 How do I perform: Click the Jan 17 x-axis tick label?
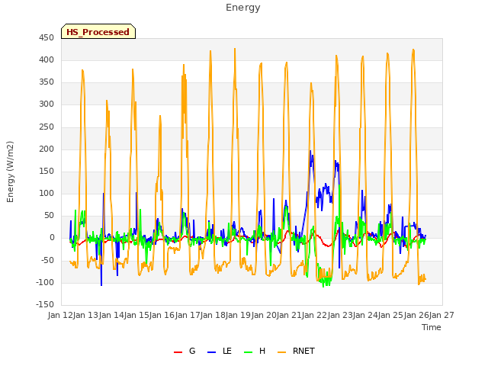188,315
